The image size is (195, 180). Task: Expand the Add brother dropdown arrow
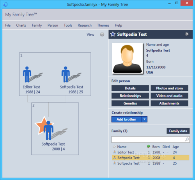coord(144,119)
